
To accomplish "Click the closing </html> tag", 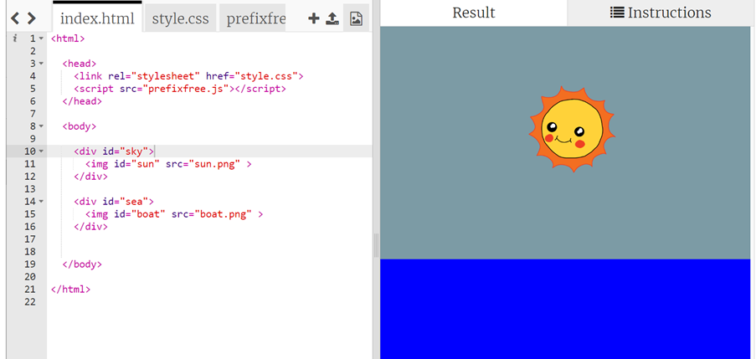I will point(70,290).
